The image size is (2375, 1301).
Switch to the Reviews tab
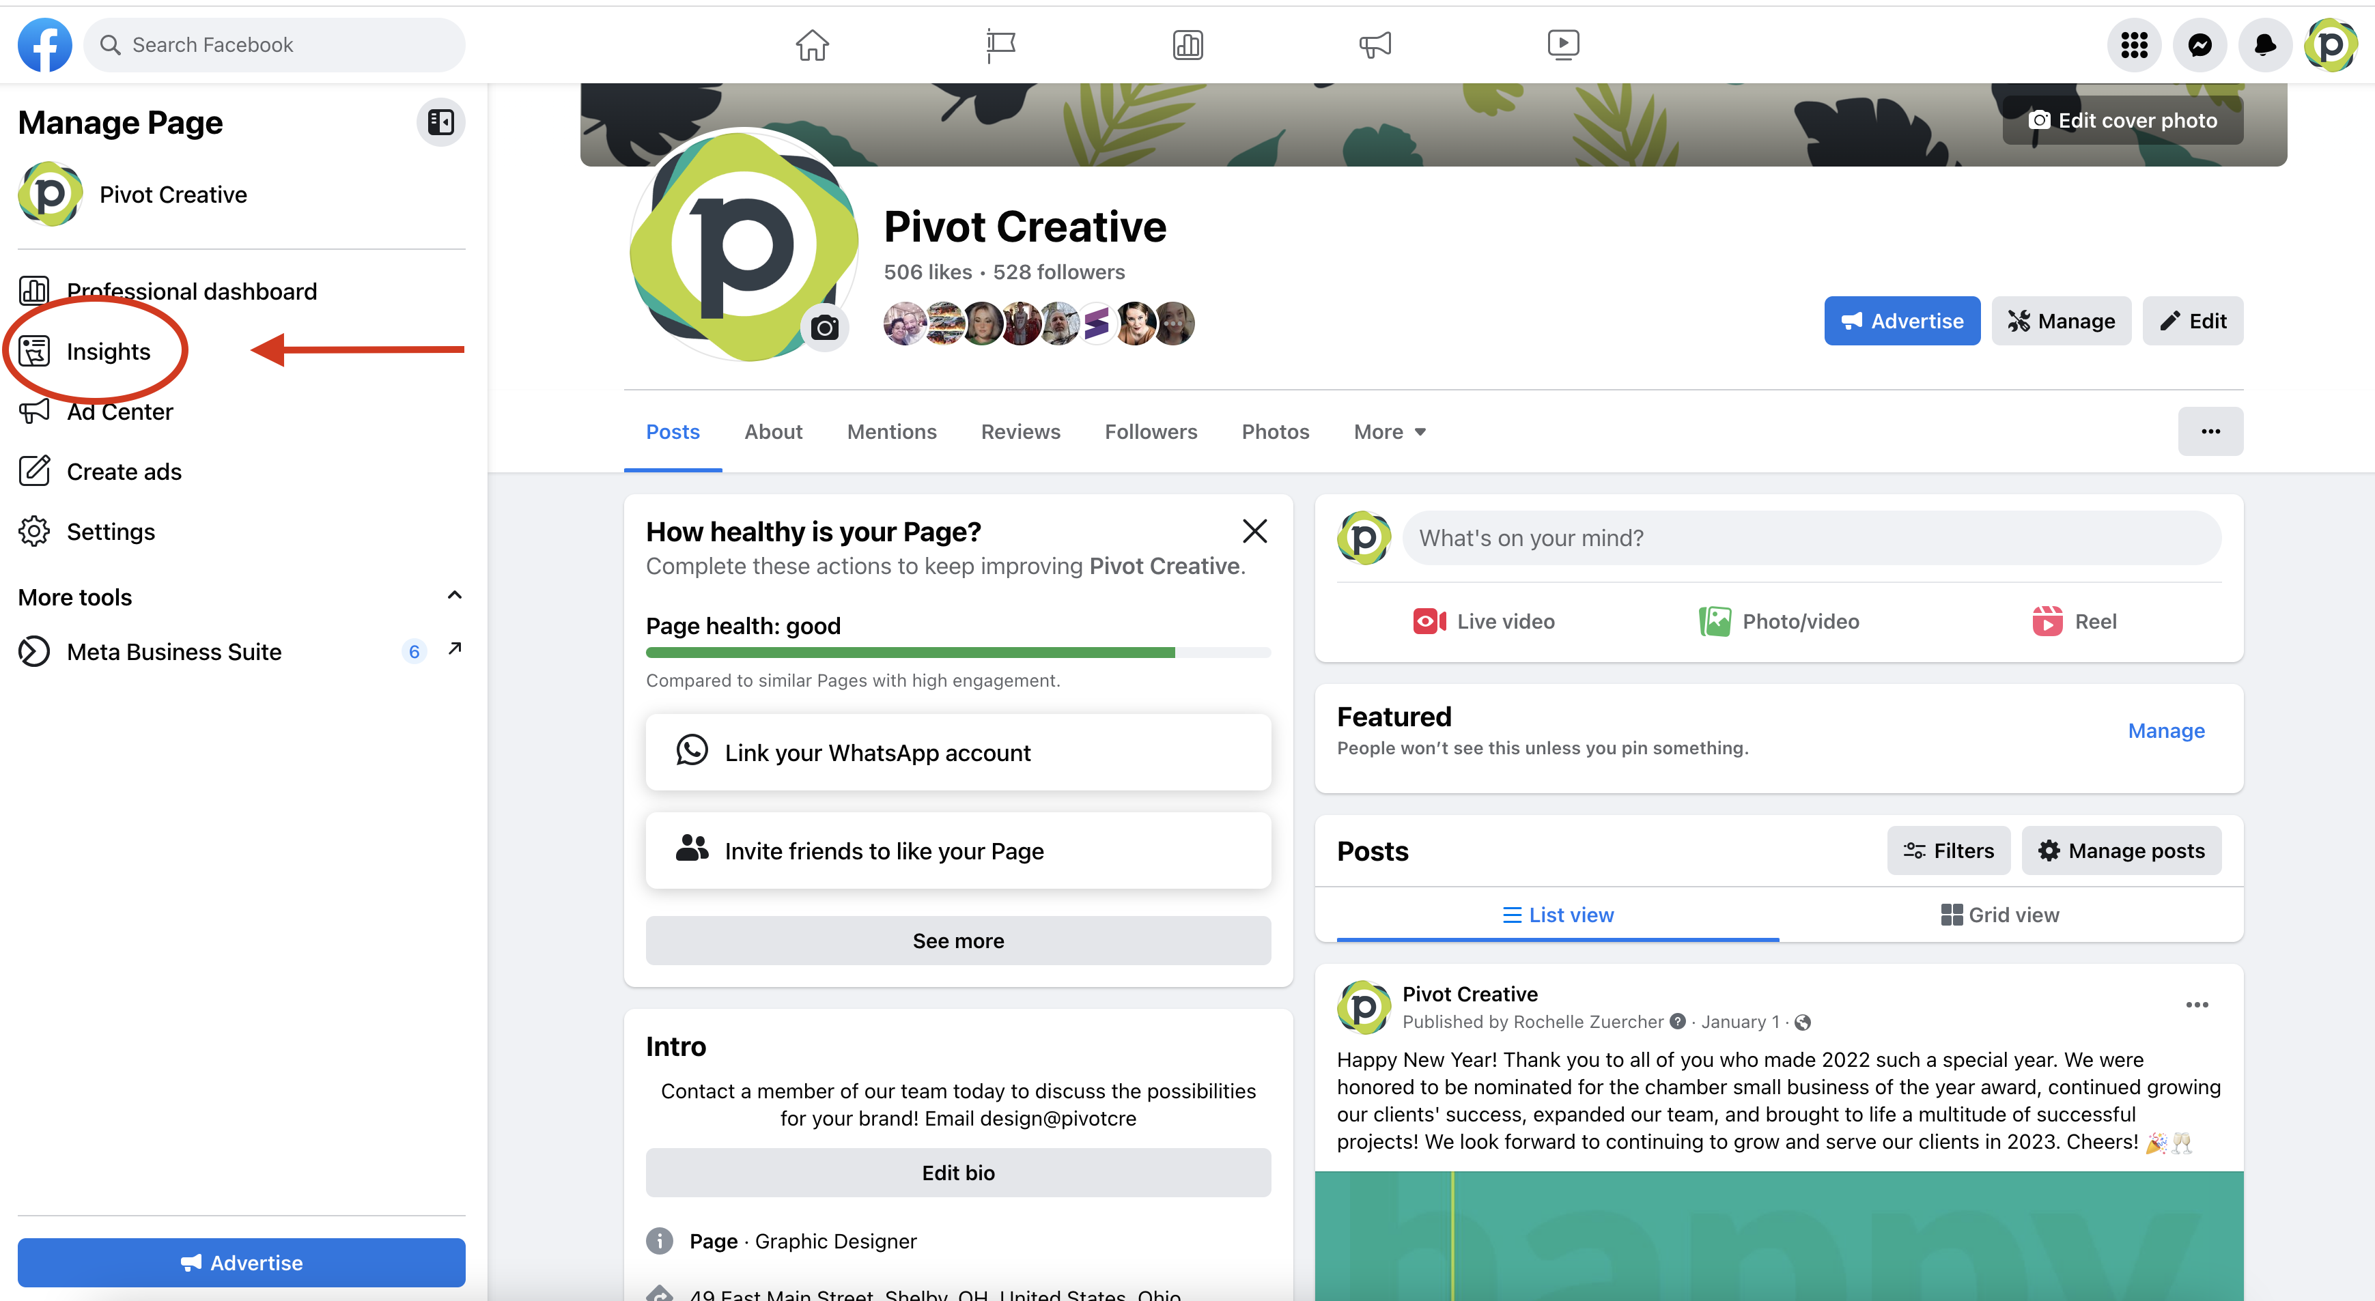[x=1020, y=431]
